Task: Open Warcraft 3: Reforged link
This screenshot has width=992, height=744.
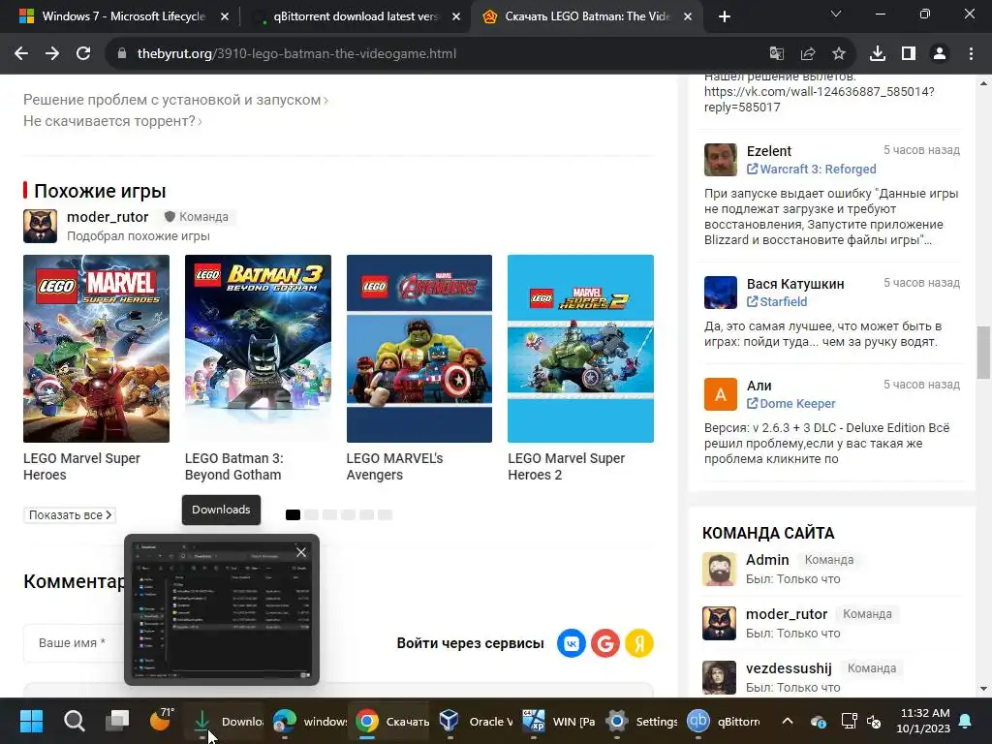Action: (x=812, y=169)
